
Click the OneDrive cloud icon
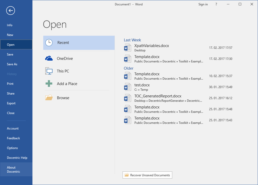[x=49, y=58]
